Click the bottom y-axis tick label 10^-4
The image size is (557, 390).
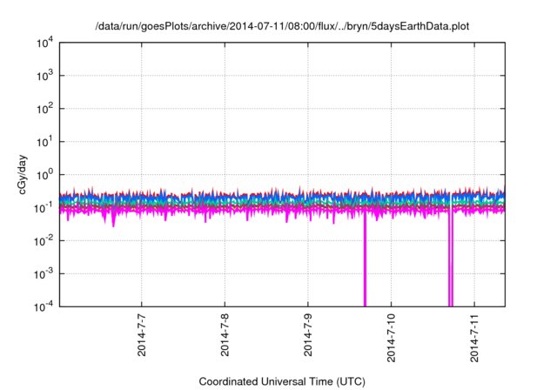[44, 306]
